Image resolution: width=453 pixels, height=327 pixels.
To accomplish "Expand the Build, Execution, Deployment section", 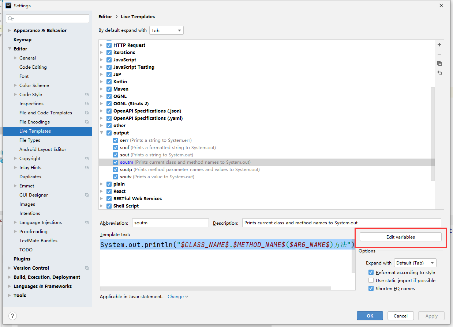I will click(10, 277).
